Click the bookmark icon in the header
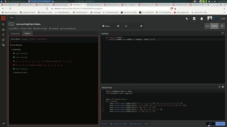227x127 pixels. pyautogui.click(x=194, y=19)
